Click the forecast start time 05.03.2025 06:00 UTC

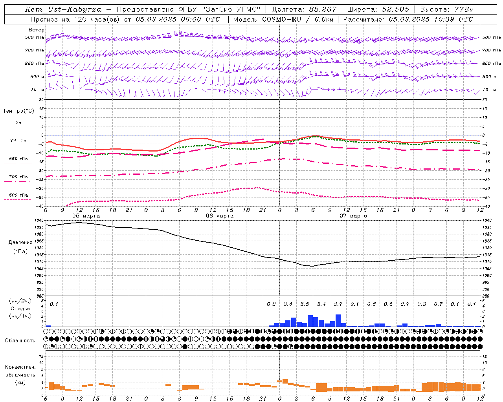[178, 19]
